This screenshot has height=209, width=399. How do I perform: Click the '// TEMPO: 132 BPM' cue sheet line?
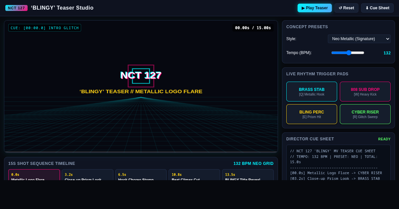334,159
